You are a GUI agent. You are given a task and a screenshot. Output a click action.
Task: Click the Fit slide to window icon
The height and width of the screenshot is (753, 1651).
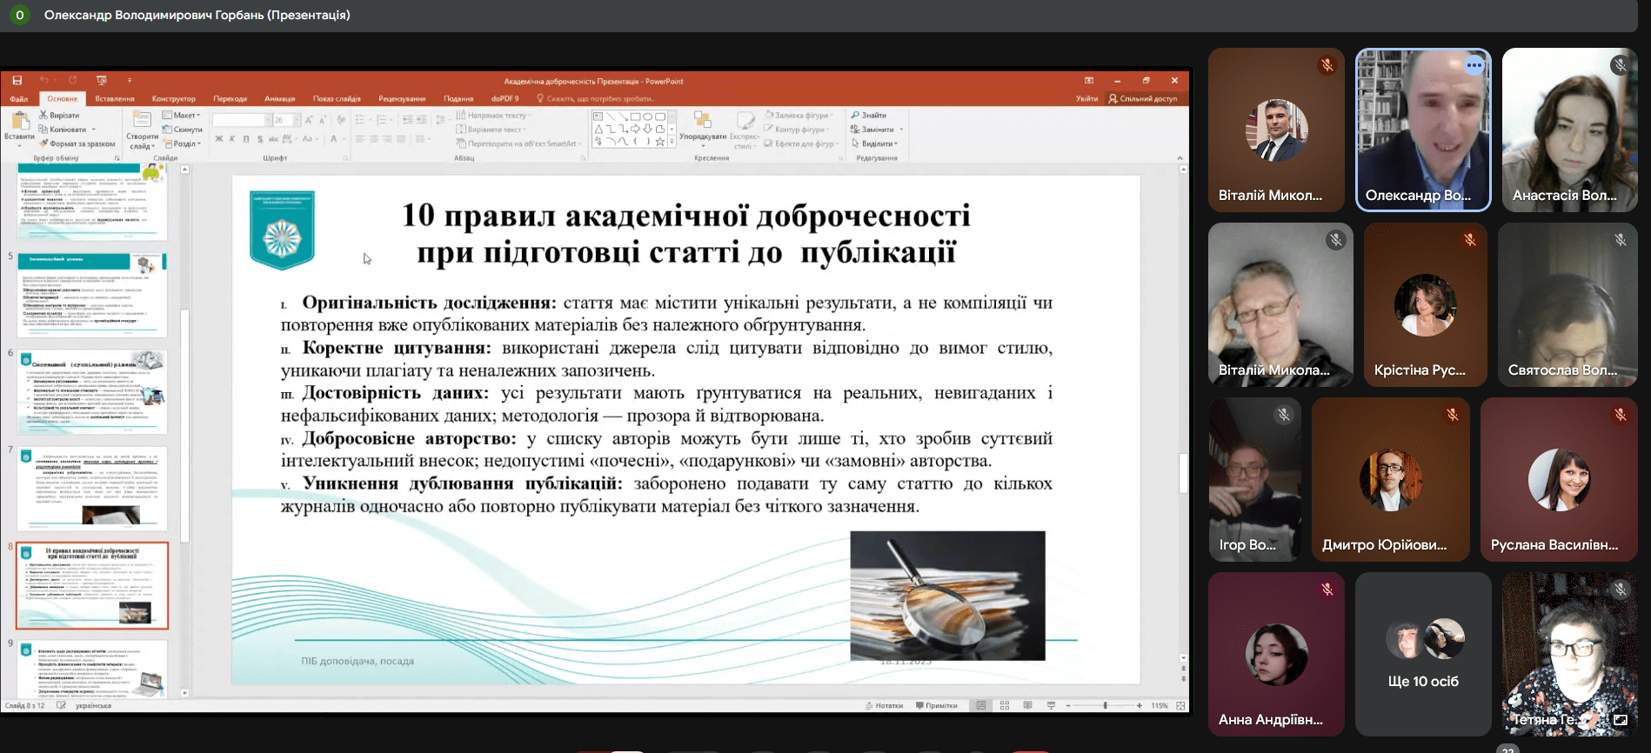[1180, 705]
